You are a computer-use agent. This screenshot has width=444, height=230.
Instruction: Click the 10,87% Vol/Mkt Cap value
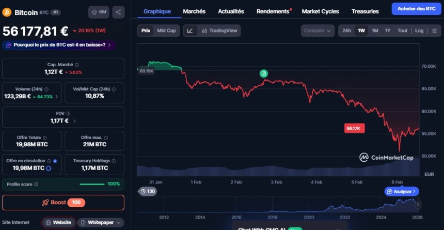pyautogui.click(x=94, y=96)
